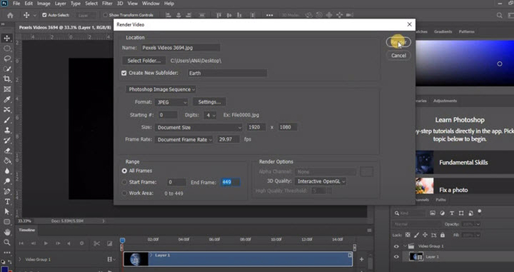Screen dimensions: 514x272
Task: Click the split-at-playhead scissors icon
Action: point(97,244)
